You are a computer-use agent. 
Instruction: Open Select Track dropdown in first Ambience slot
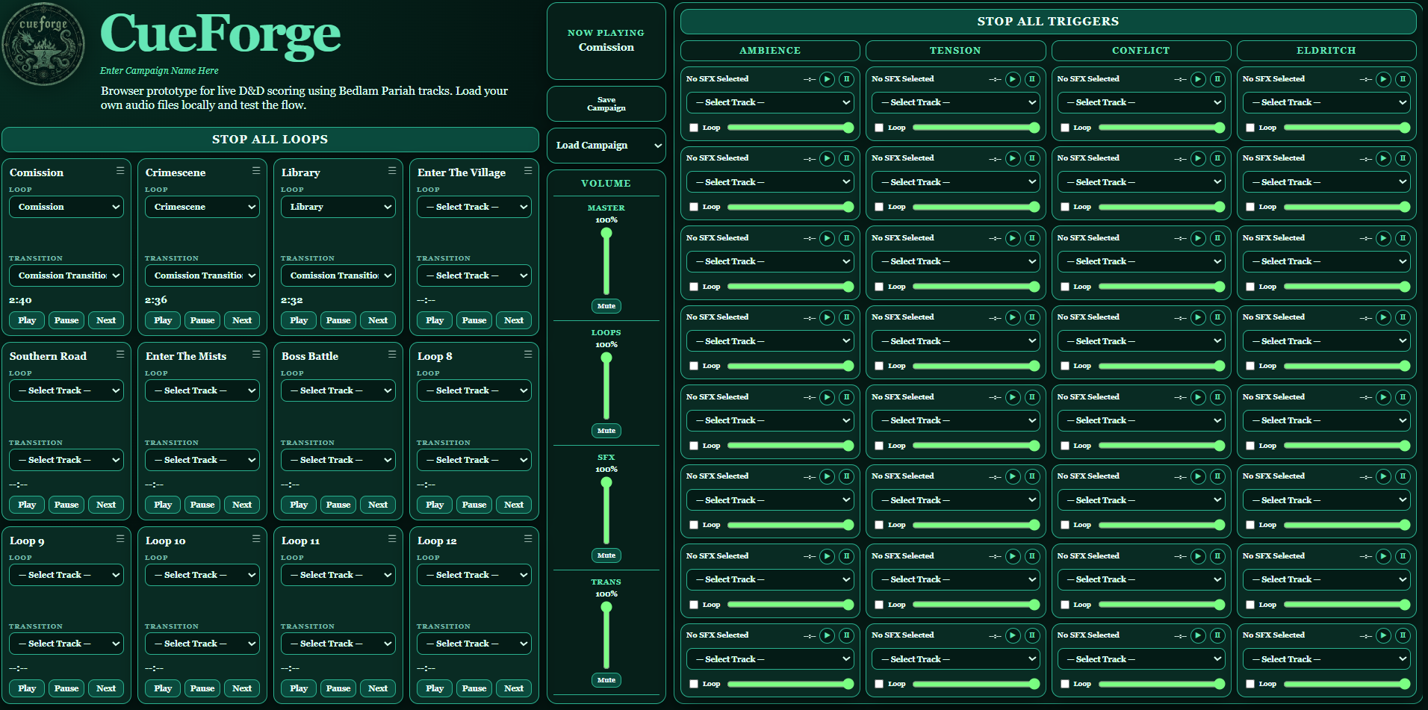770,102
